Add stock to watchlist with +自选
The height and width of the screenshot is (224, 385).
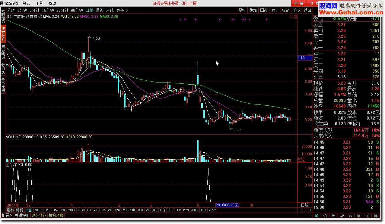pos(297,10)
